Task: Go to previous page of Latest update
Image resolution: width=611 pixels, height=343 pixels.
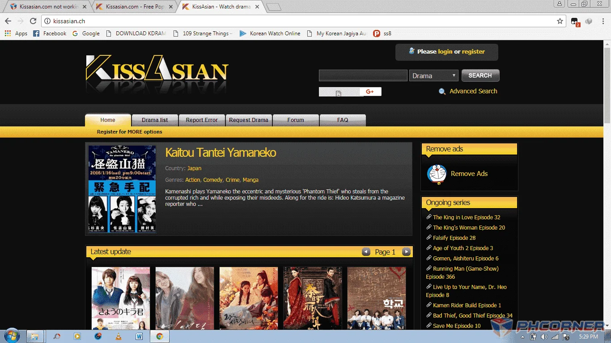Action: point(366,252)
